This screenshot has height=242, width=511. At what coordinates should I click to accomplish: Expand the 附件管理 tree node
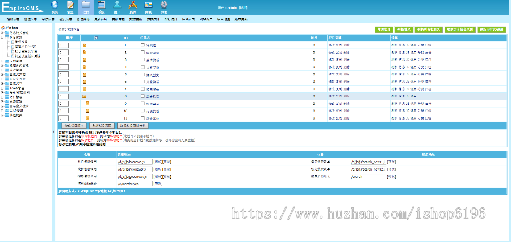(x=2, y=97)
